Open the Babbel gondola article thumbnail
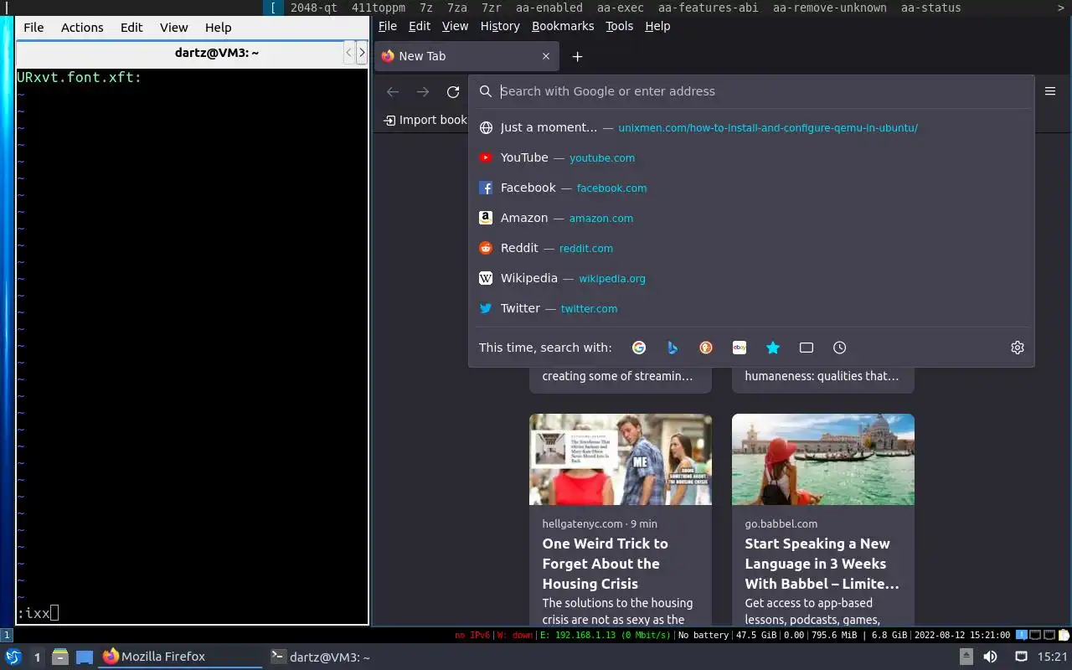The height and width of the screenshot is (670, 1072). point(823,459)
